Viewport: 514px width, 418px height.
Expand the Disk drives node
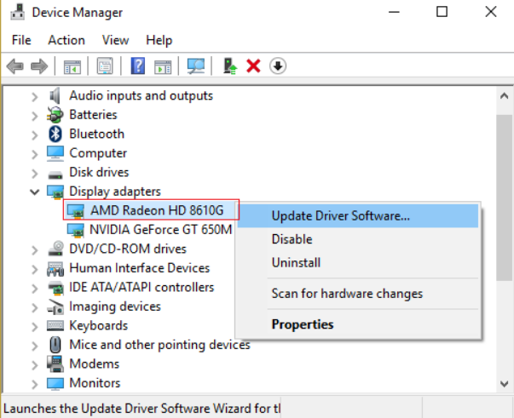35,173
